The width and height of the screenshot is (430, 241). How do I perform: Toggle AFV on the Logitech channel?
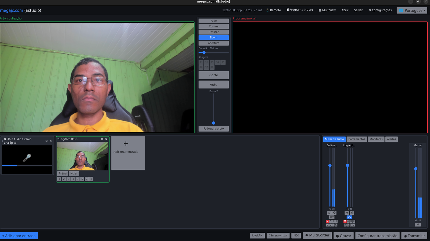pos(349,217)
